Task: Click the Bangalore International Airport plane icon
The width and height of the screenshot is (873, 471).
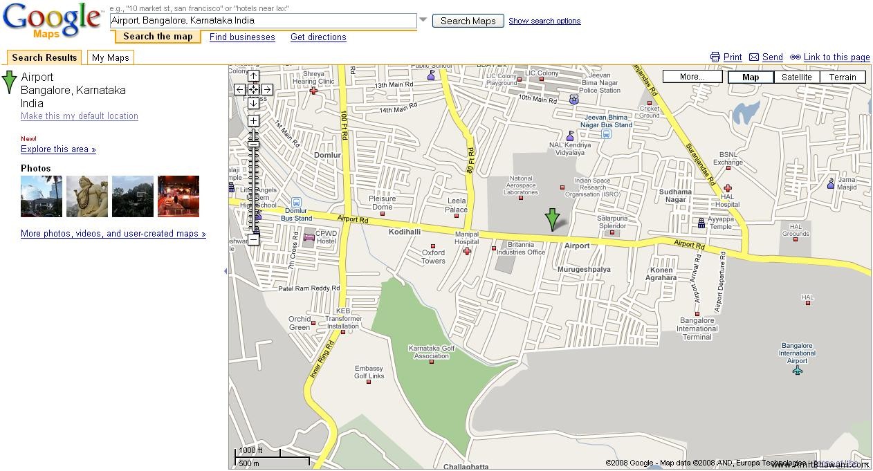Action: (x=797, y=371)
